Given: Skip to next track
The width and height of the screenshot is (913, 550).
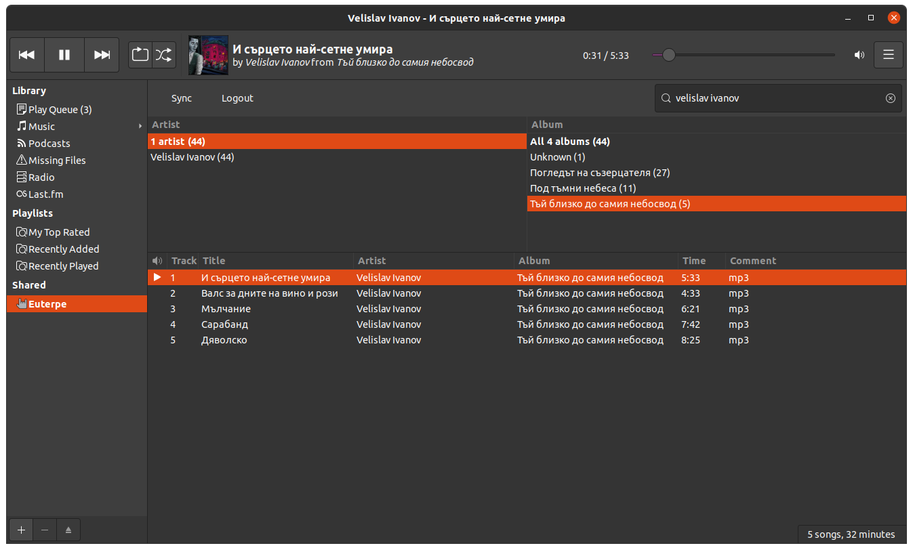Looking at the screenshot, I should click(x=102, y=55).
